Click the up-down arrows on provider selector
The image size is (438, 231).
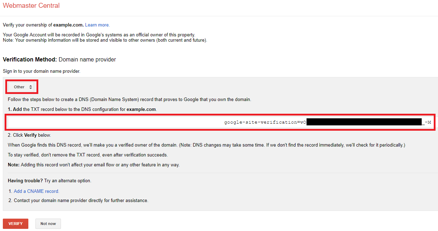[31, 87]
